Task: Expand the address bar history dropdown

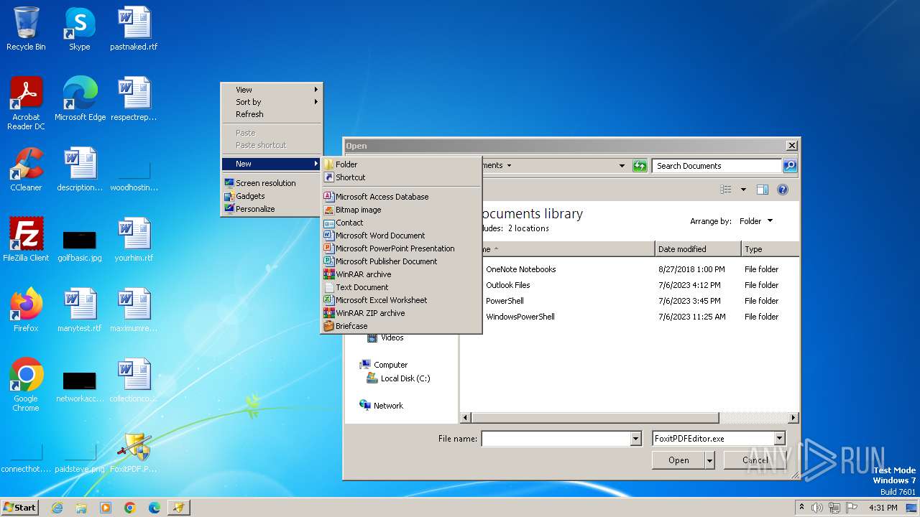Action: (622, 166)
